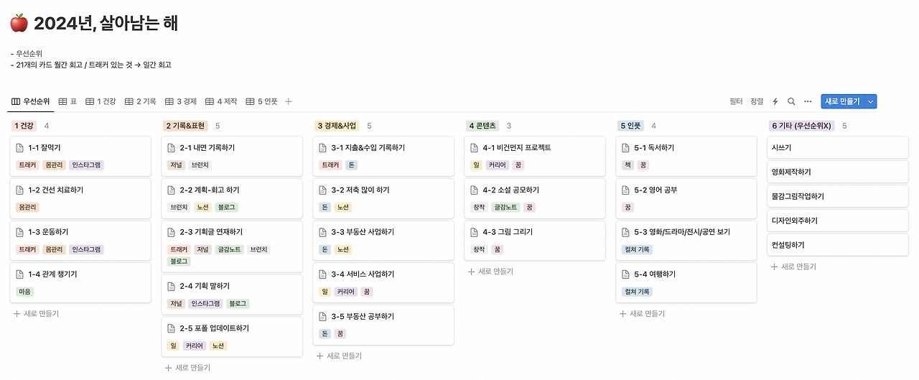Click the red apple page icon

pos(19,24)
